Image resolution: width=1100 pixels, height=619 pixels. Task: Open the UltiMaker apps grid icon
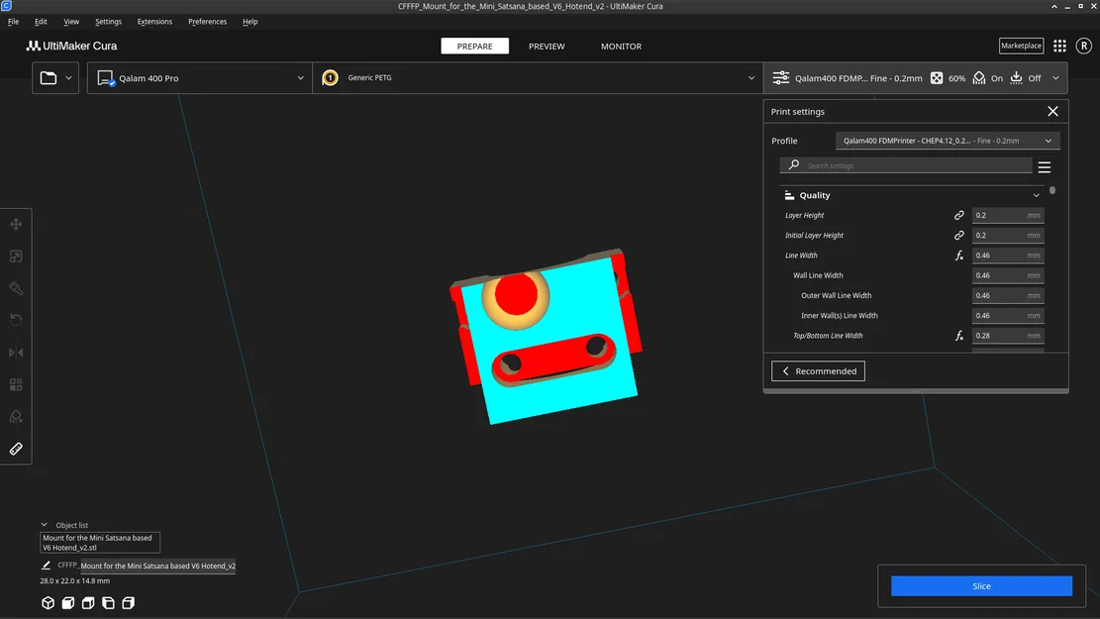[1059, 46]
